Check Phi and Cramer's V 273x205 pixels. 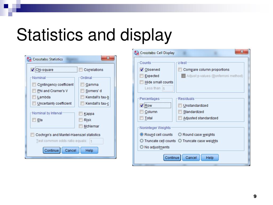click(34, 91)
